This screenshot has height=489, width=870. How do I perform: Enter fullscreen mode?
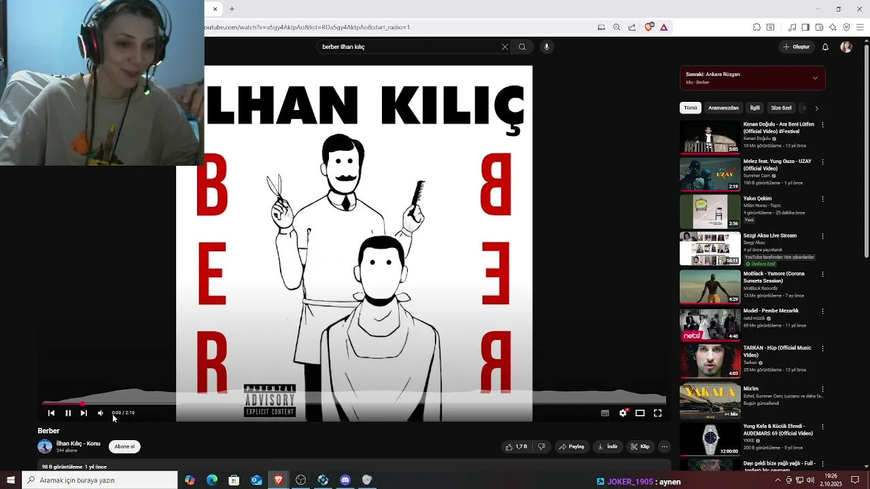[658, 413]
